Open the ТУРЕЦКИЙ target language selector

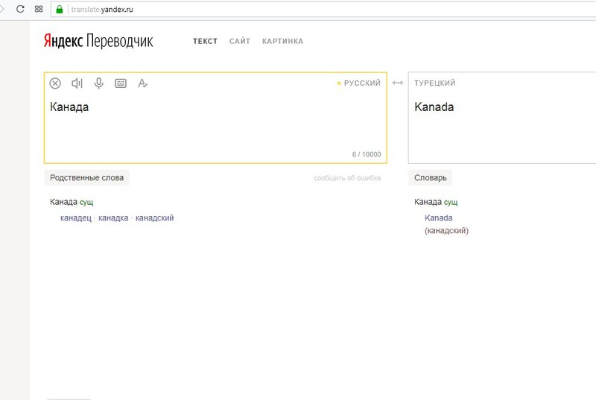coord(435,83)
